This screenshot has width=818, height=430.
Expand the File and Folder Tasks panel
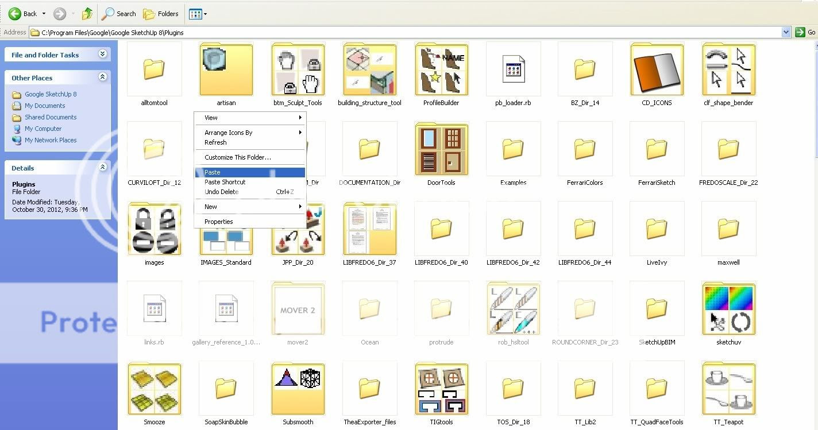coord(102,54)
